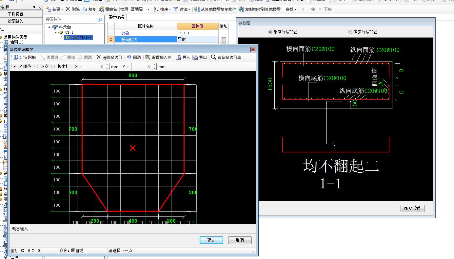
Task: Select 底宽放坡形式 radio button
Action: [x=350, y=32]
